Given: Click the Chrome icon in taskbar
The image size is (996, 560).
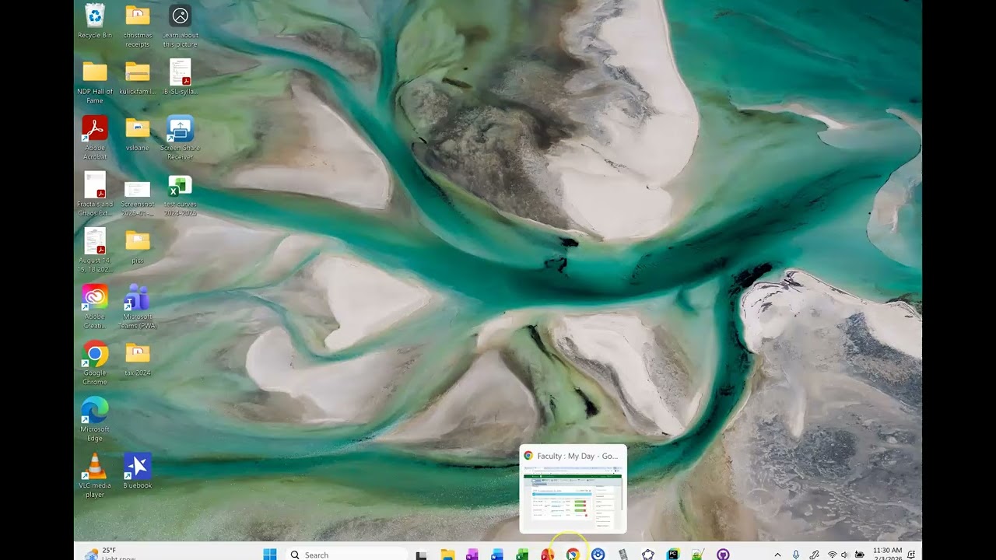Looking at the screenshot, I should click(573, 555).
